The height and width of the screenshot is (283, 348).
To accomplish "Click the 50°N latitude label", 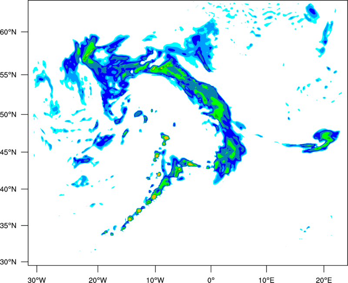I will tap(8, 115).
